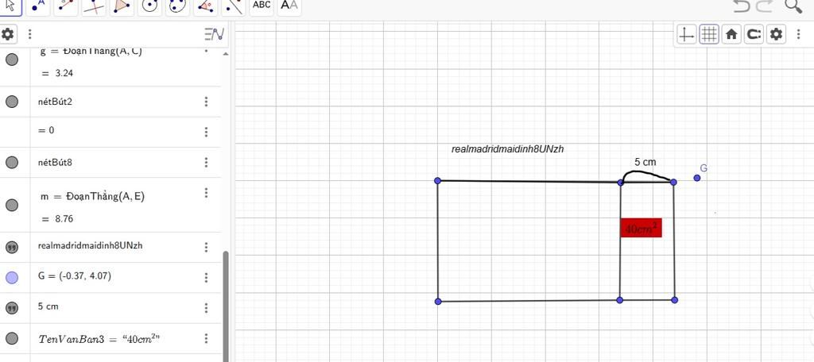The image size is (814, 362).
Task: Select the Reflect about Line tool
Action: click(234, 6)
